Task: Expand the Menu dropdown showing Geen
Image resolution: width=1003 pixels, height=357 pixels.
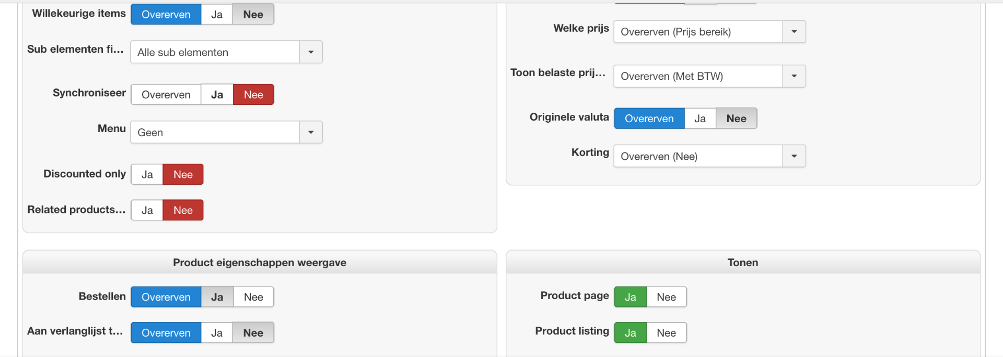Action: click(311, 133)
